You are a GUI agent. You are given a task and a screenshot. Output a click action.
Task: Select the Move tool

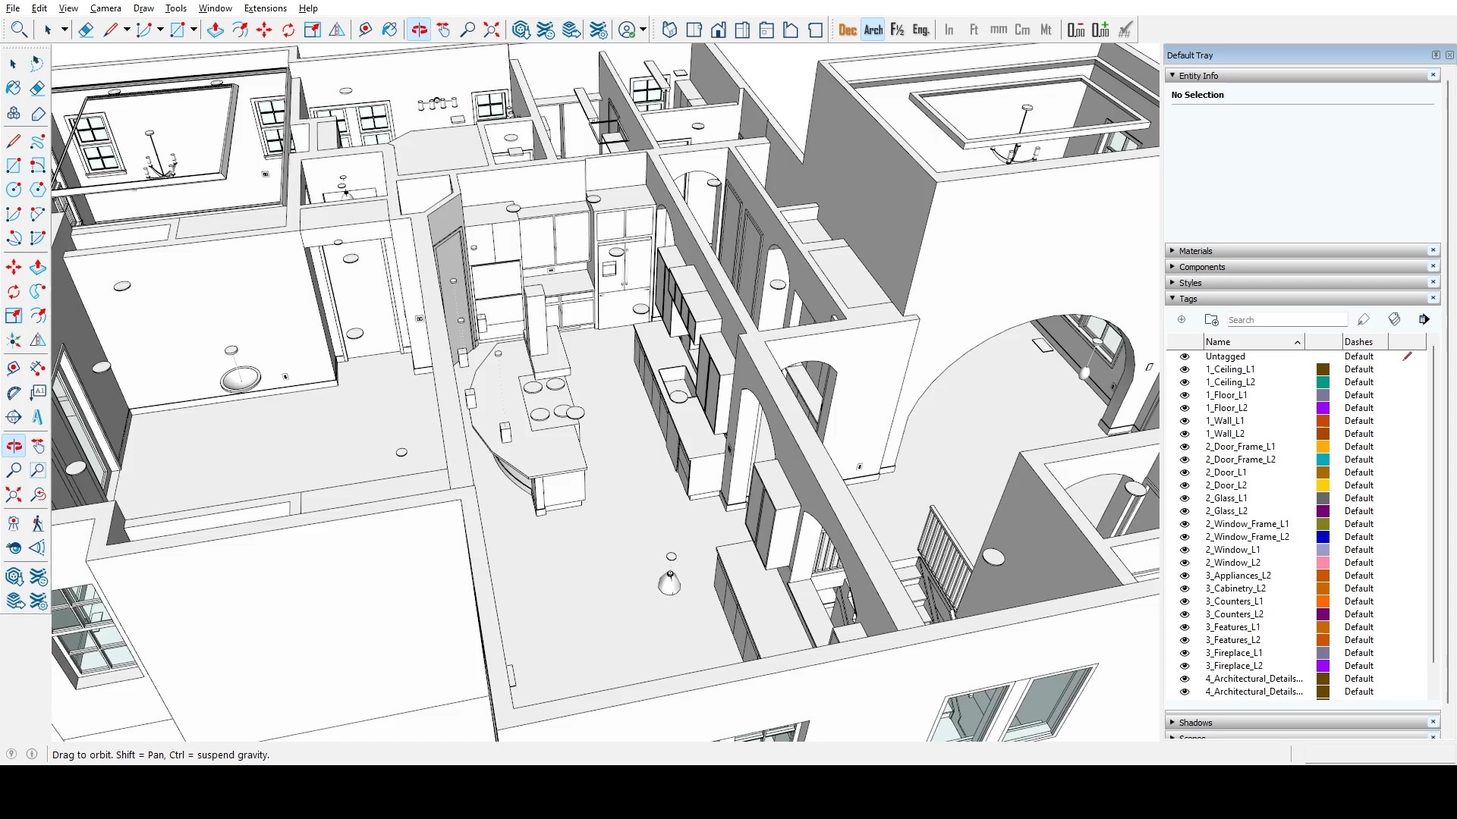tap(13, 268)
